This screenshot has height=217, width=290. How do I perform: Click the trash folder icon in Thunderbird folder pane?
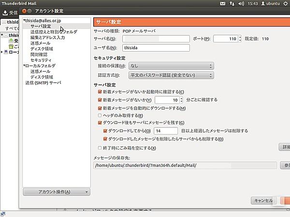point(11,46)
